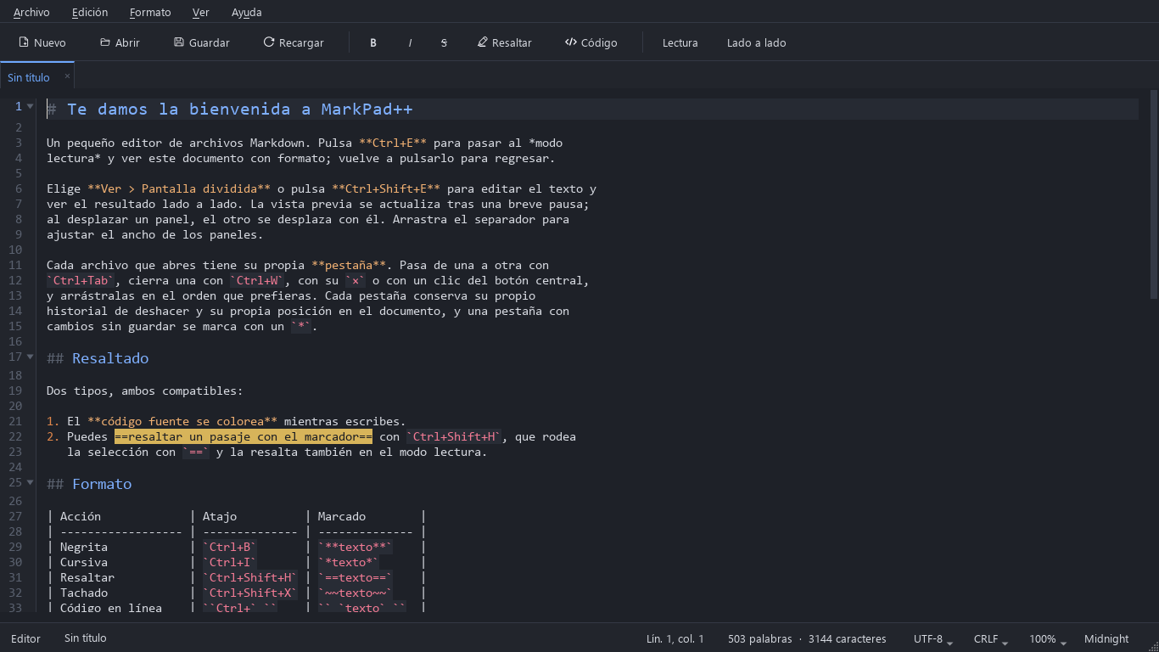Screen dimensions: 1159x652
Task: Open a file with Abrir
Action: [120, 42]
